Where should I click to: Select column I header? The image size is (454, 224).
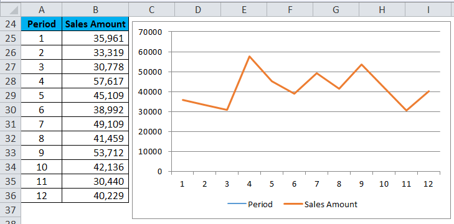click(428, 10)
